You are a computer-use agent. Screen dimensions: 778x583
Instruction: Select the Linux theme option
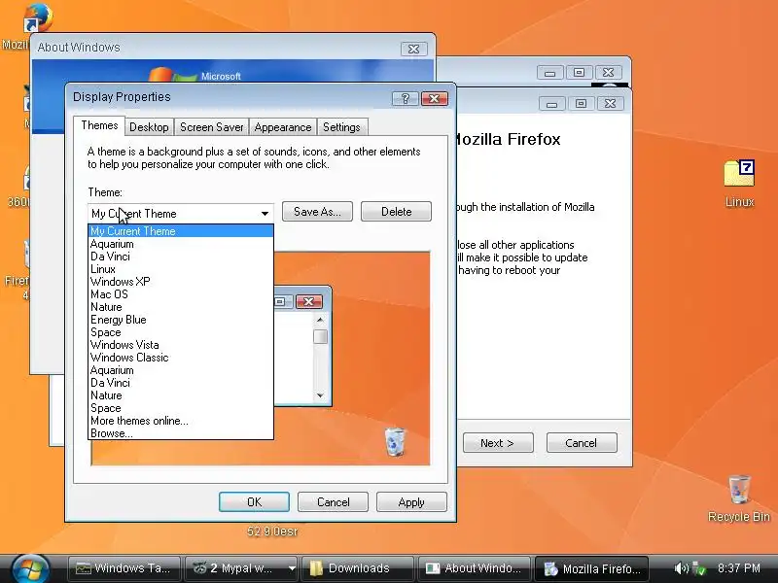pos(181,269)
